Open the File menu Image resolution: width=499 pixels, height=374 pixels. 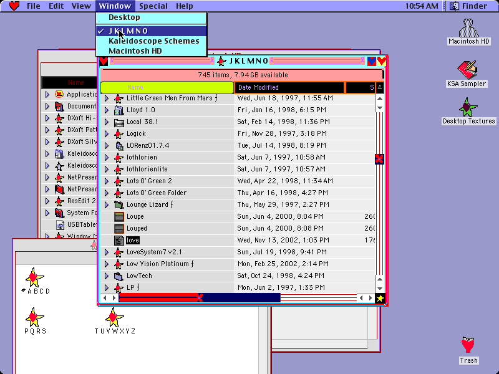34,6
